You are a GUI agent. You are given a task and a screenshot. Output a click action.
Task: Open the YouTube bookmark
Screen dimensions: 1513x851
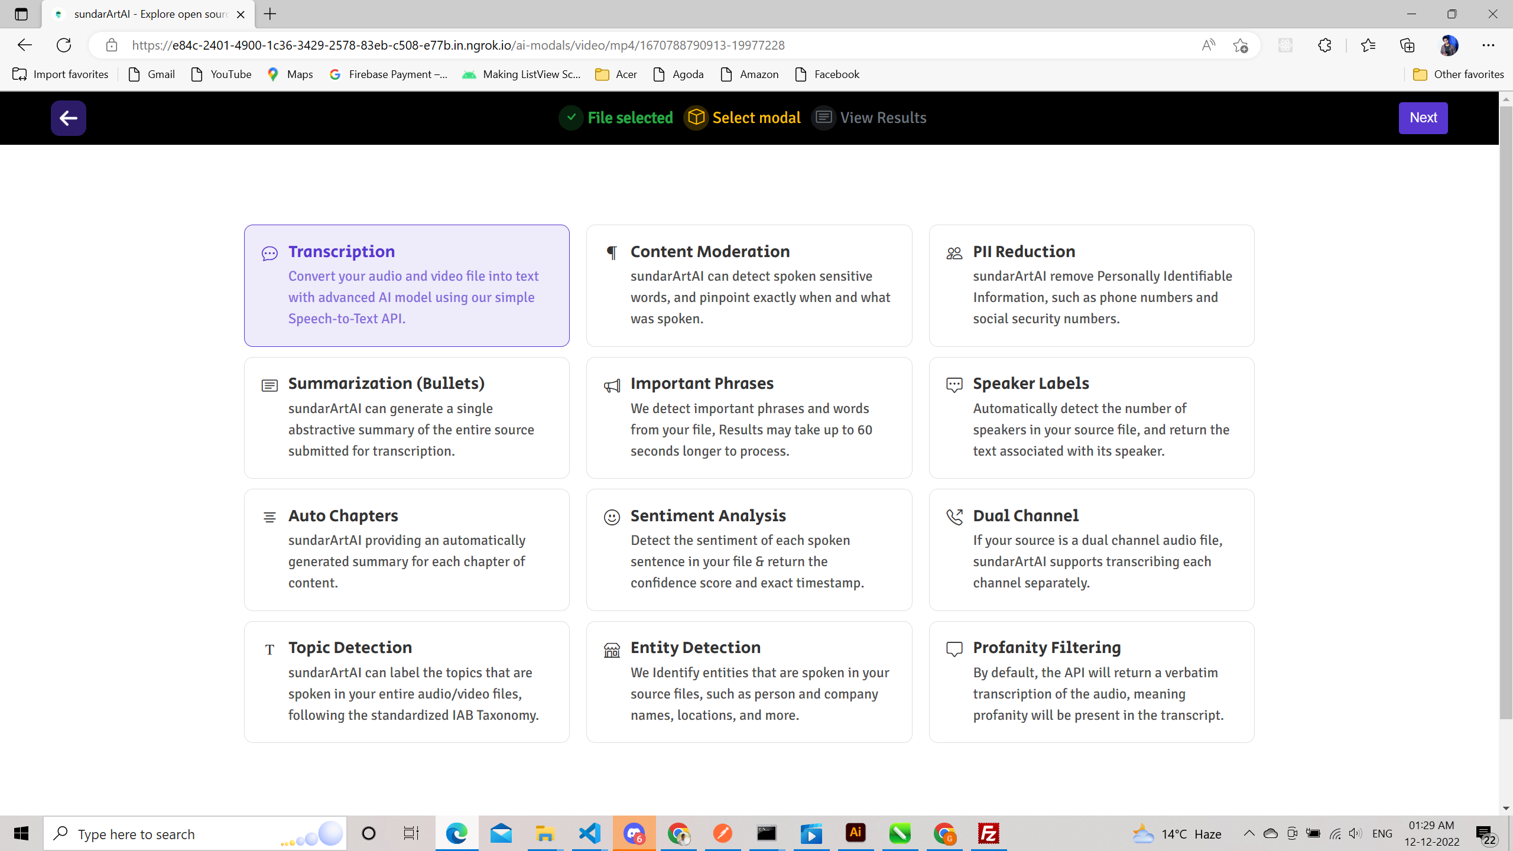click(222, 74)
